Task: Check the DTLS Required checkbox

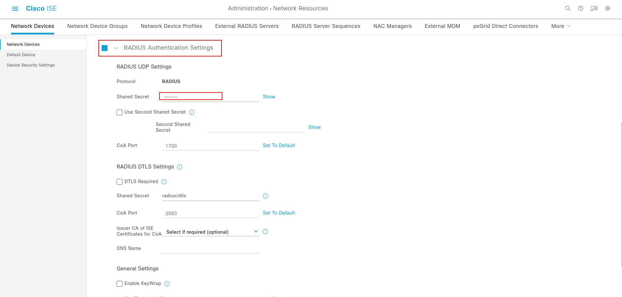Action: pos(120,182)
